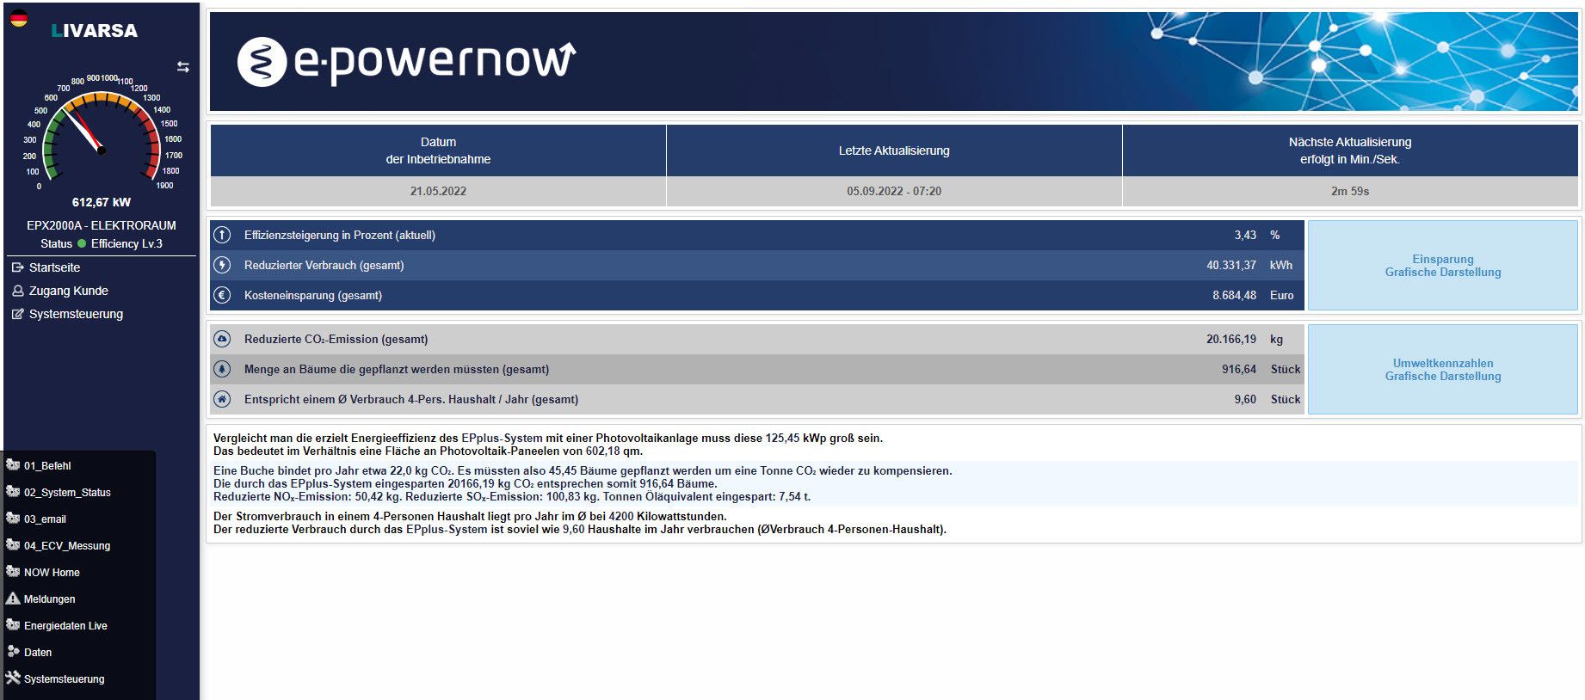The width and height of the screenshot is (1585, 700).
Task: Open the Startseite menu item
Action: (x=54, y=267)
